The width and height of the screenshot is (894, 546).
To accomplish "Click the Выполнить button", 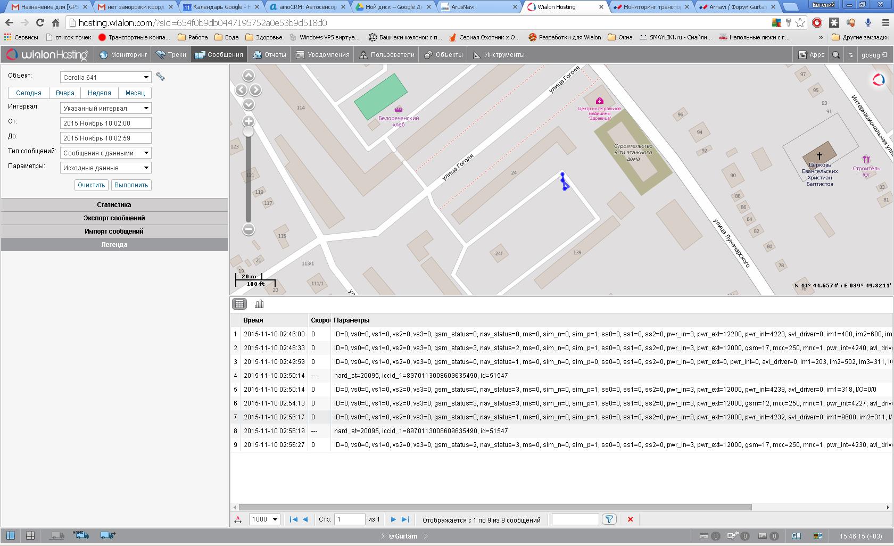I will (x=131, y=185).
